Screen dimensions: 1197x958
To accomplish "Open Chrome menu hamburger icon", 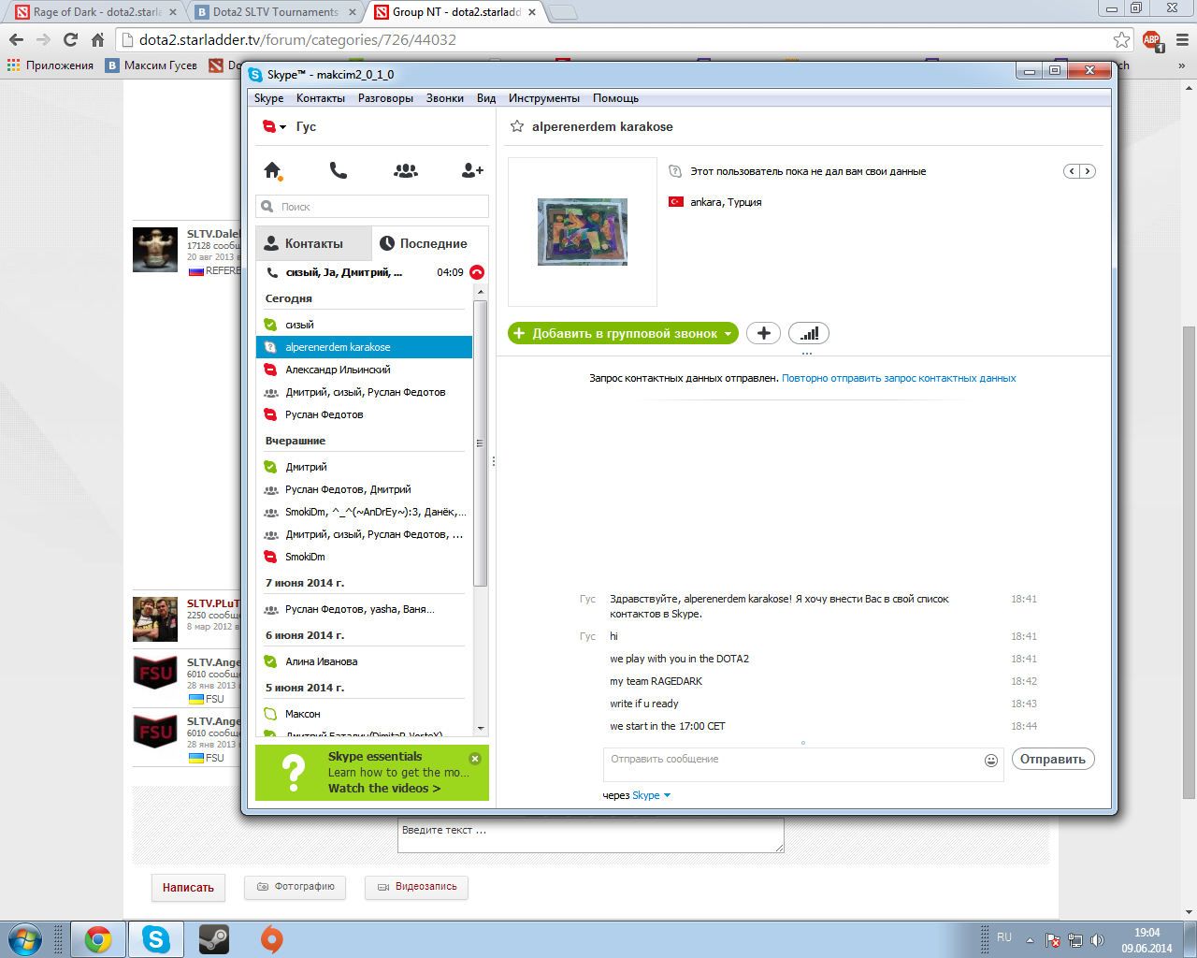I will pyautogui.click(x=1181, y=39).
